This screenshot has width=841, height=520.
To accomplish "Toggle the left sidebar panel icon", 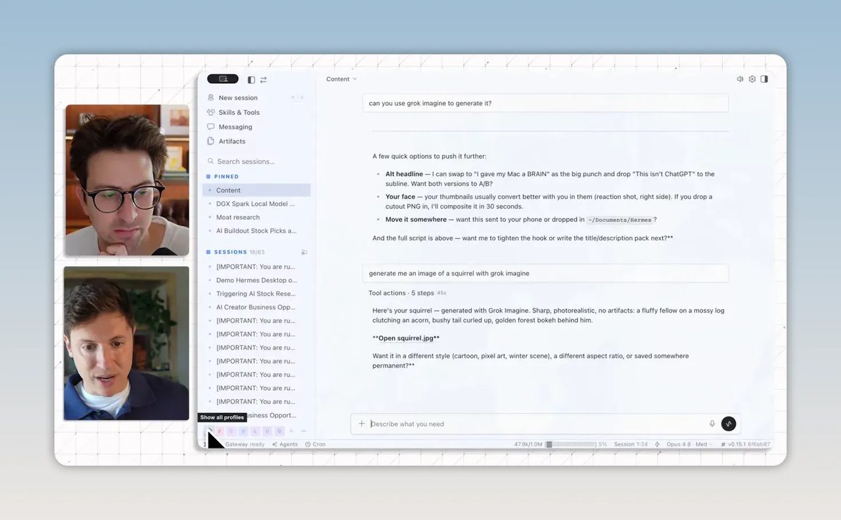I will [x=251, y=79].
